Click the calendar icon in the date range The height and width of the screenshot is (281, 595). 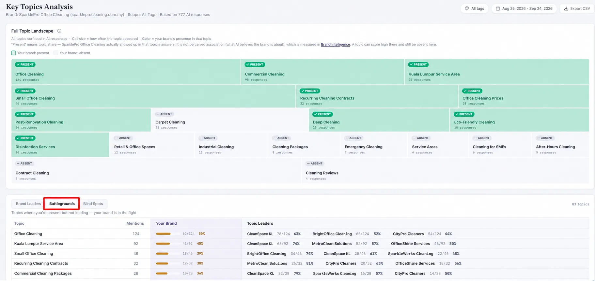coord(498,8)
